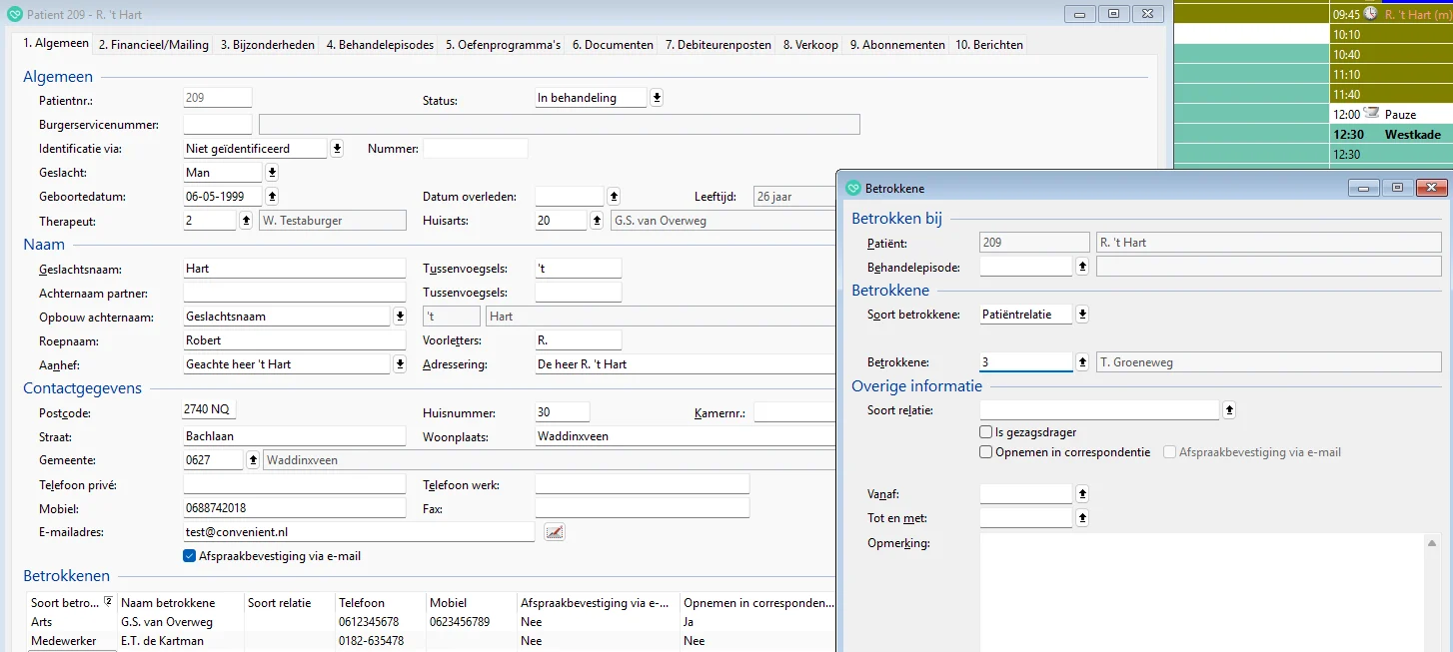Expand the Aanhef dropdown list
This screenshot has height=652, width=1453.
[400, 364]
